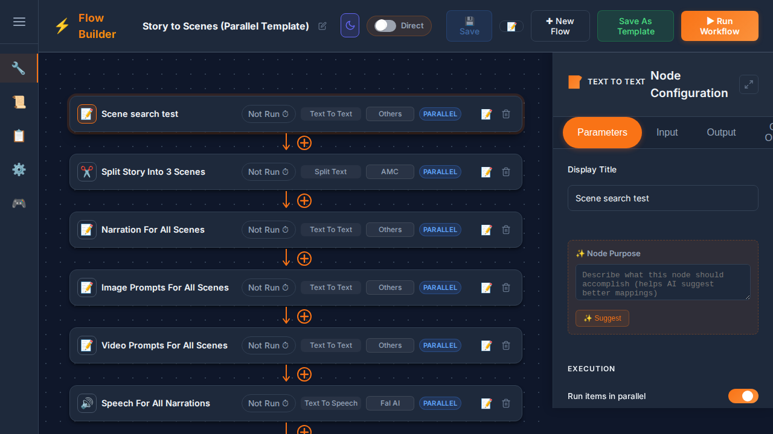Expand the Narration For All Scenes node
The width and height of the screenshot is (773, 434).
tap(153, 230)
